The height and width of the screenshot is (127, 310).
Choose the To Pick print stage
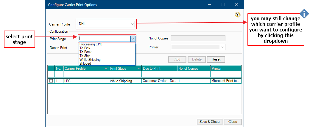click(85, 48)
